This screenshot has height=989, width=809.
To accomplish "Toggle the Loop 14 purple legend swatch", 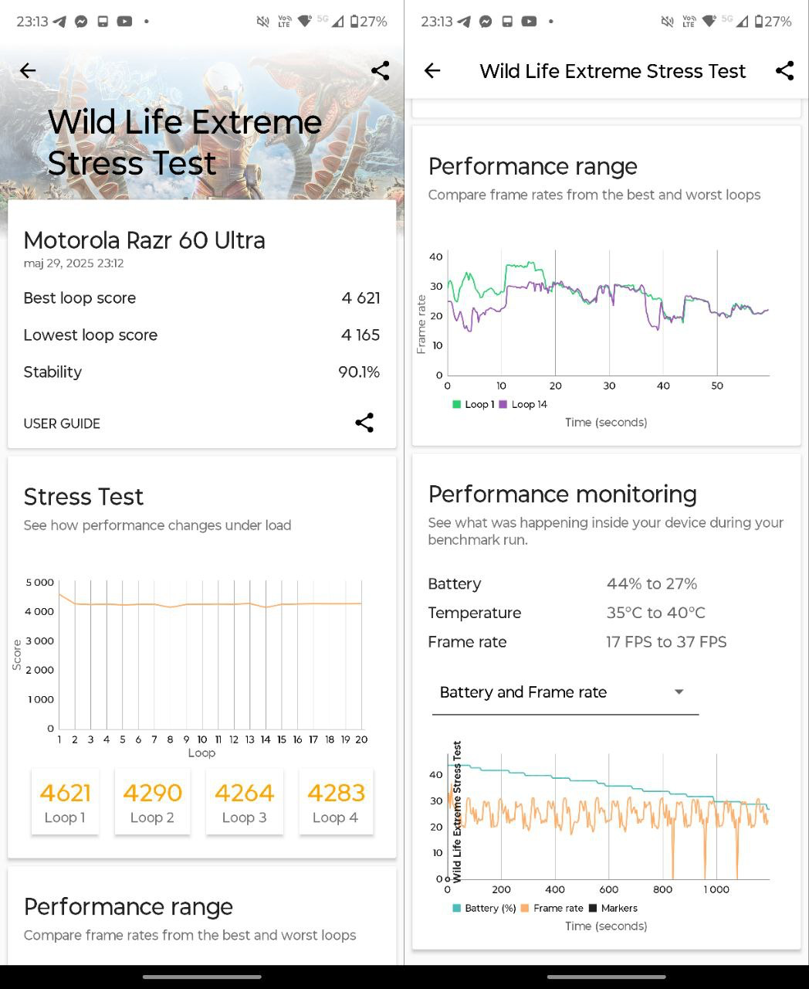I will 503,404.
